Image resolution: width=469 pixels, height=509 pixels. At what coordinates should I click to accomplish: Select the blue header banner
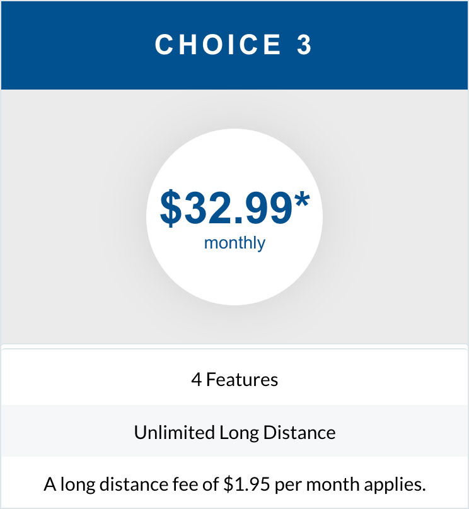[234, 45]
